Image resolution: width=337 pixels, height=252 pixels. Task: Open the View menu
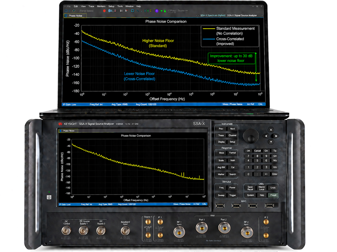[83, 6]
